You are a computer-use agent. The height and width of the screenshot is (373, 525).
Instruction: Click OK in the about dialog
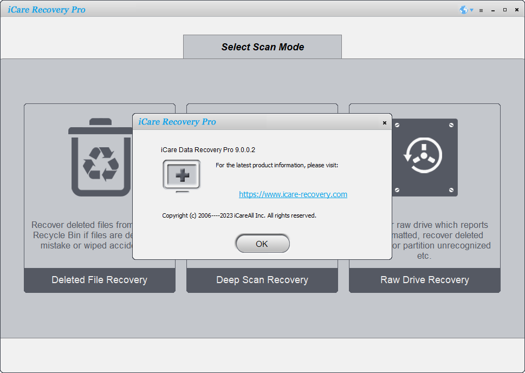(x=262, y=244)
